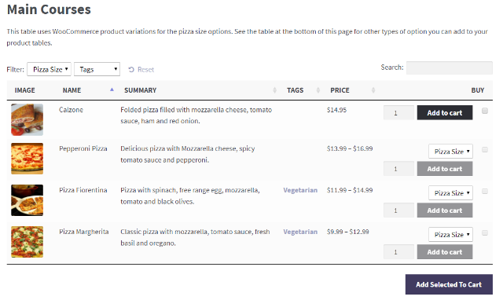Click the IMAGE column header
503x300 pixels.
point(24,90)
